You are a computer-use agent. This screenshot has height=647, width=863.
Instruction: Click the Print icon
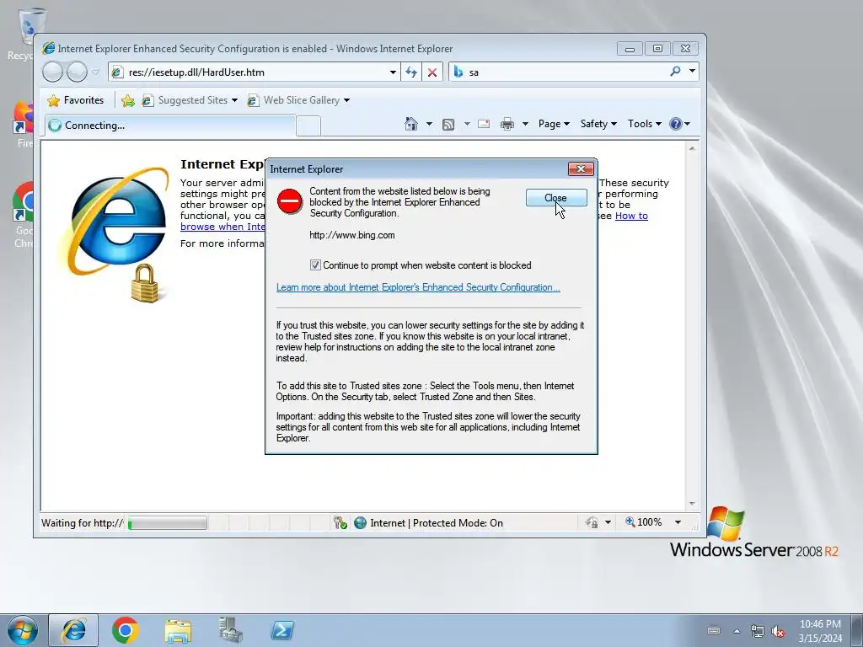pyautogui.click(x=507, y=124)
